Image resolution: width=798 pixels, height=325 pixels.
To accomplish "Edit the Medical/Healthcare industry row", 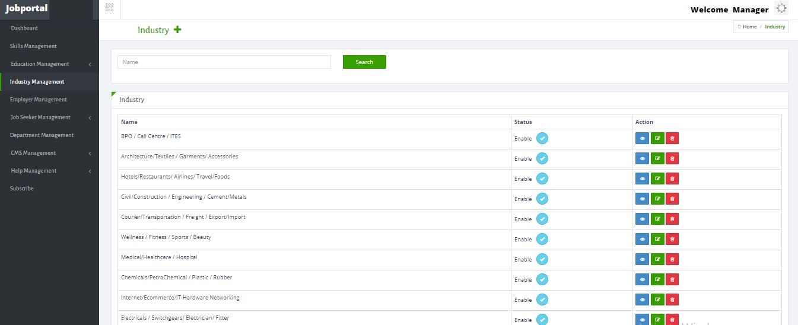I will [657, 259].
